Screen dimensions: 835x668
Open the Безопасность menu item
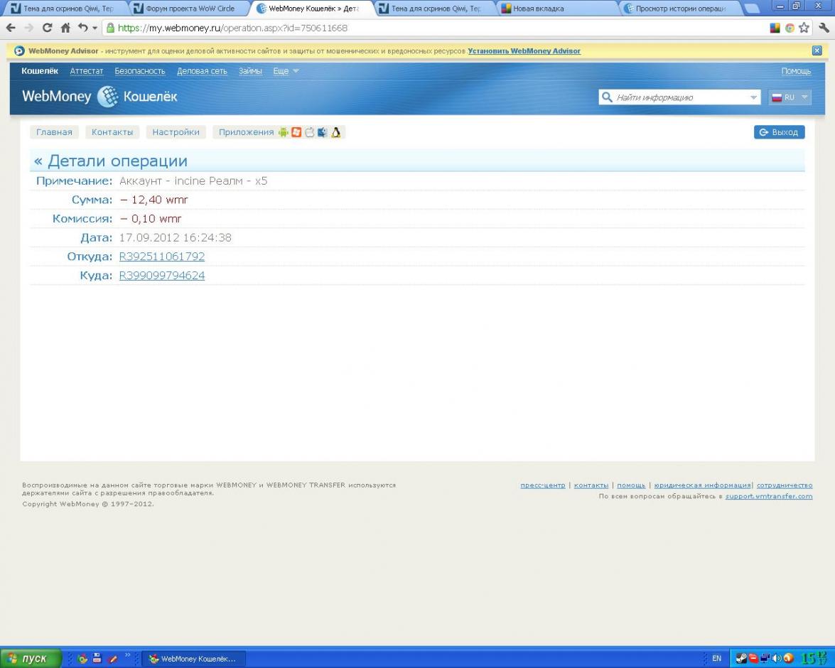coord(140,71)
